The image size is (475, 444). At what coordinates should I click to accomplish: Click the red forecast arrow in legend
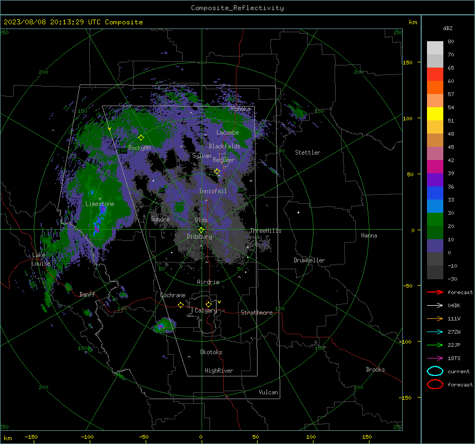[x=435, y=292]
